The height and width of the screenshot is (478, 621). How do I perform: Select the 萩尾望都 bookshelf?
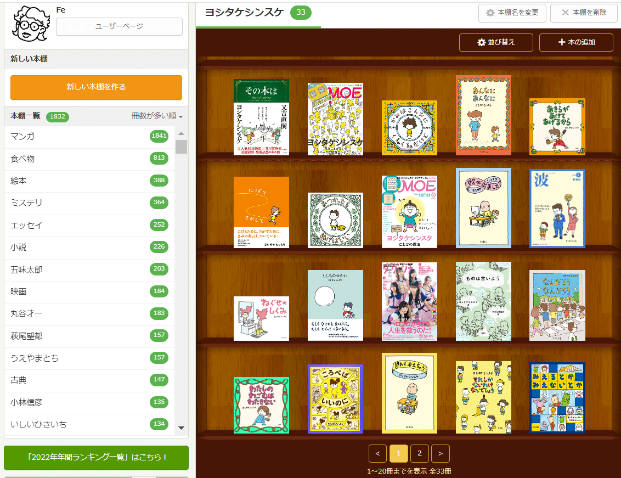coord(89,336)
